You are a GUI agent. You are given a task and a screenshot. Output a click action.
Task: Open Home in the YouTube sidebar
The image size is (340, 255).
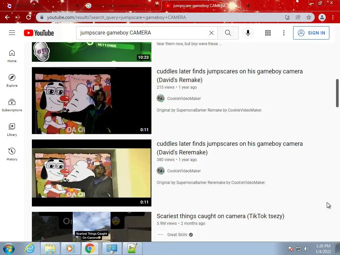click(x=12, y=56)
